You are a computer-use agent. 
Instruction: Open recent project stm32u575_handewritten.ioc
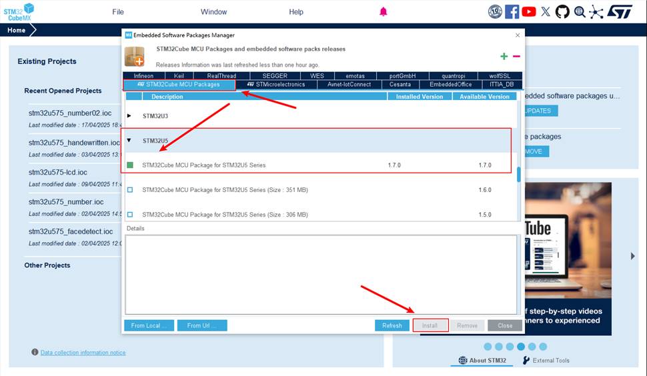pos(74,143)
